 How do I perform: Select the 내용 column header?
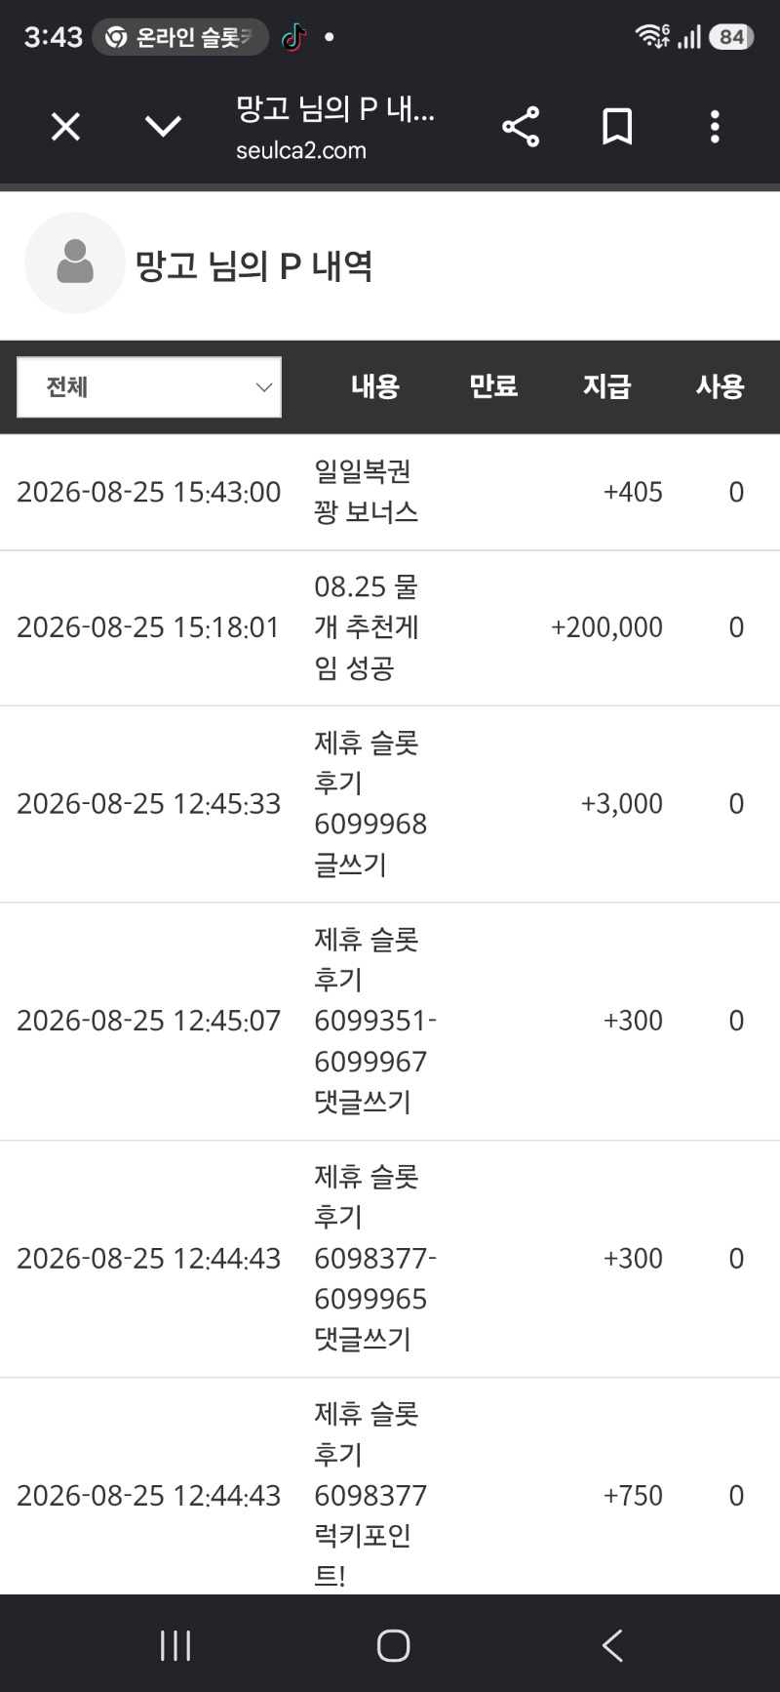[x=375, y=386]
